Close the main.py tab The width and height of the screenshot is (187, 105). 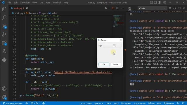pos(27,8)
